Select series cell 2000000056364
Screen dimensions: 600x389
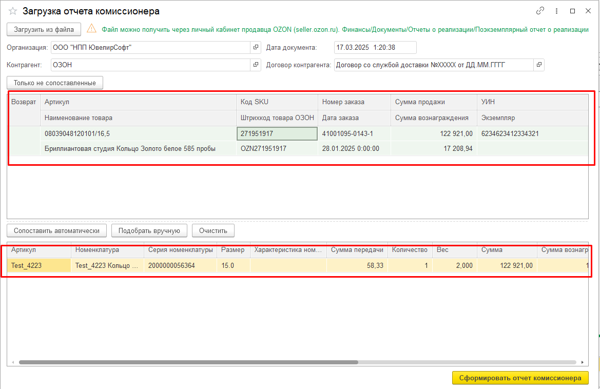pos(180,265)
